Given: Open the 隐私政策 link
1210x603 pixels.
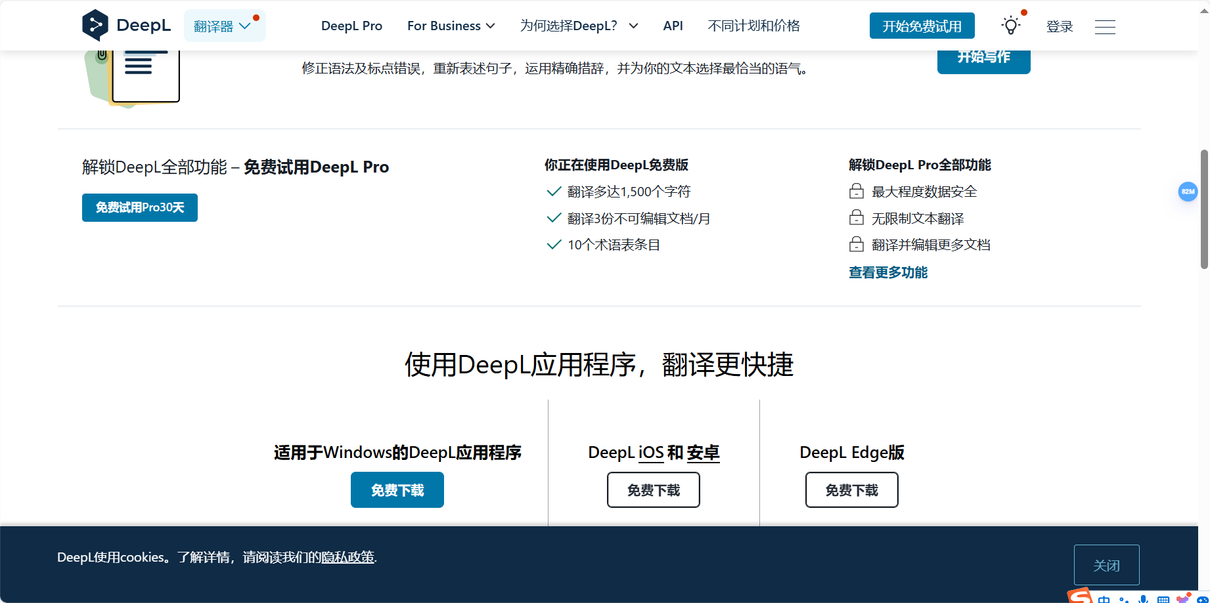Looking at the screenshot, I should 347,557.
